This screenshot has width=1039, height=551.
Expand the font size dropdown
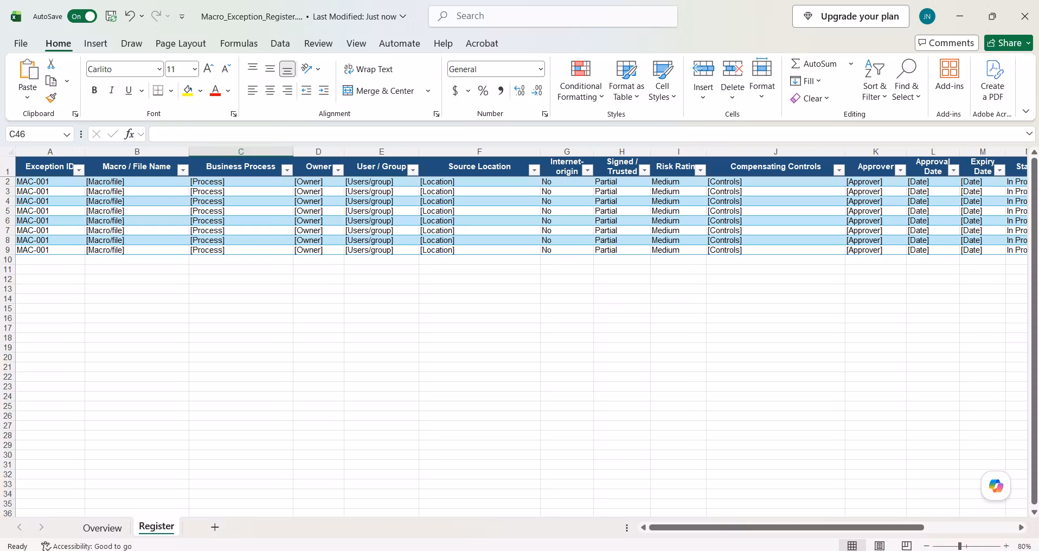pyautogui.click(x=195, y=69)
